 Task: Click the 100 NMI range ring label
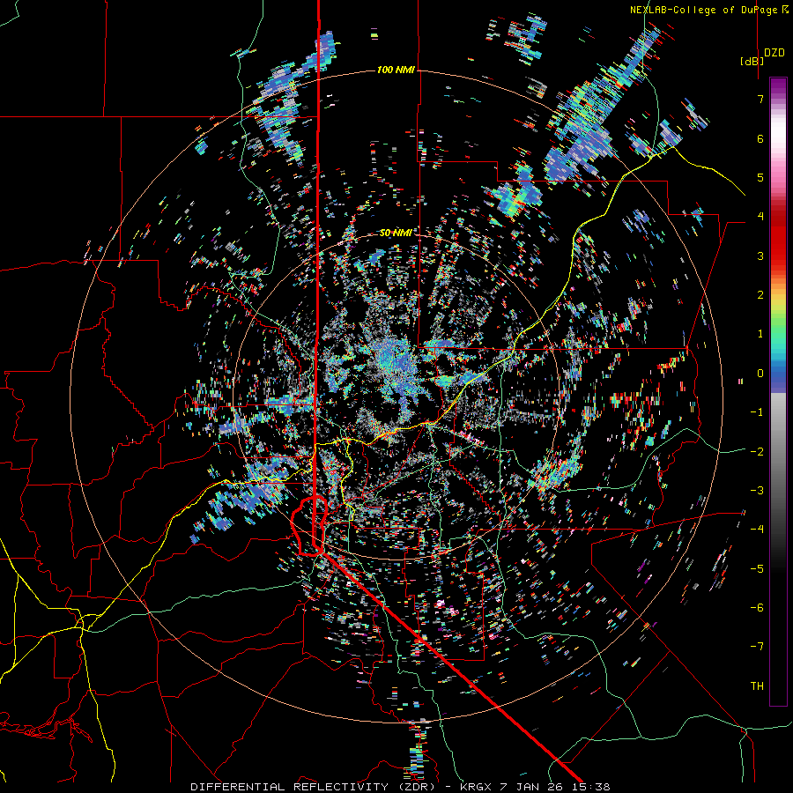tap(396, 70)
